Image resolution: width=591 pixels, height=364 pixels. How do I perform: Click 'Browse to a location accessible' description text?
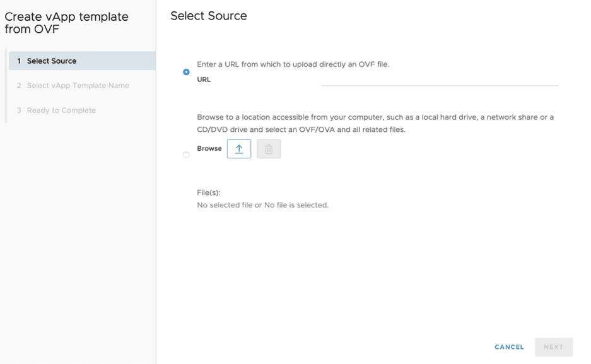point(375,123)
